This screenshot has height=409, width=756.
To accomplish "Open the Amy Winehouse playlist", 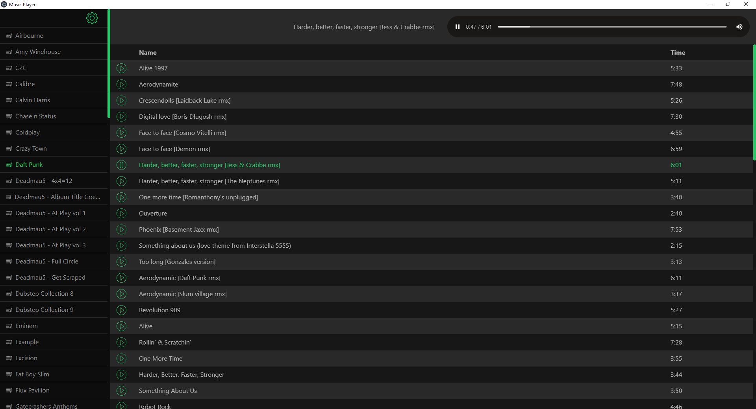I will pos(54,52).
